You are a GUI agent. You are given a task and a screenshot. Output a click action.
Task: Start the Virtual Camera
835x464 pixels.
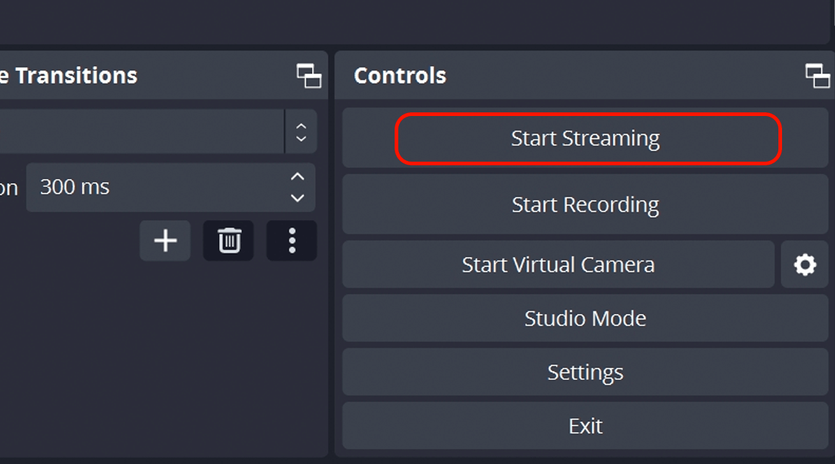pyautogui.click(x=558, y=265)
